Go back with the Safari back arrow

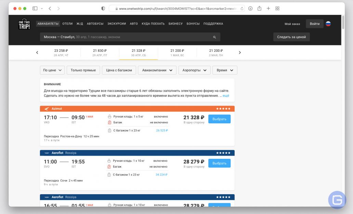pos(50,9)
